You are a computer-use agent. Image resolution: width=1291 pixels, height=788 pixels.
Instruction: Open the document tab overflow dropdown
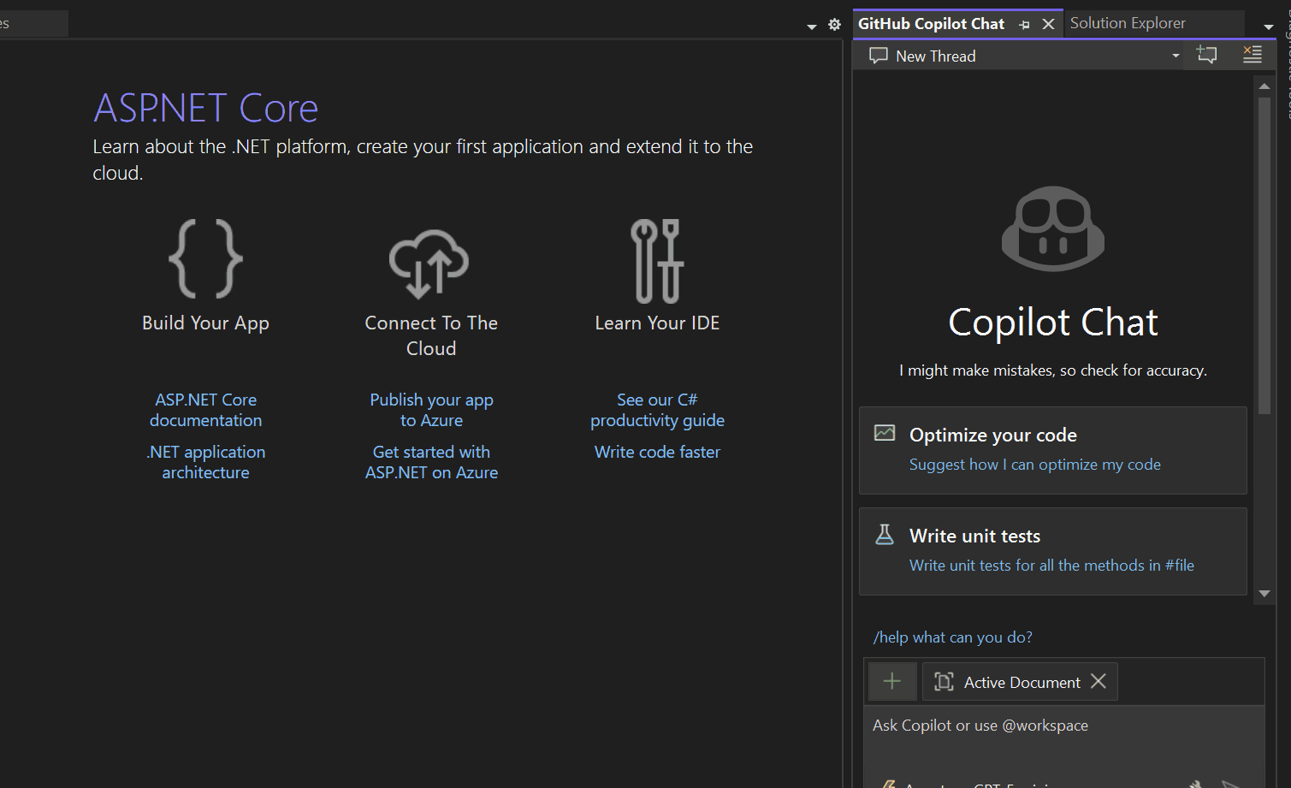[812, 27]
